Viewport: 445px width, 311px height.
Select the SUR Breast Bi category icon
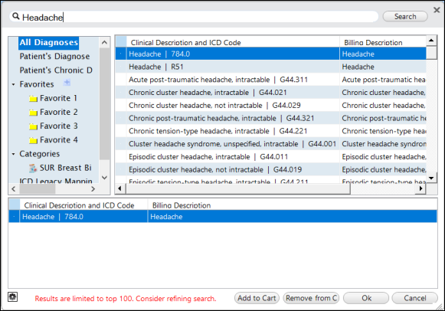click(33, 168)
